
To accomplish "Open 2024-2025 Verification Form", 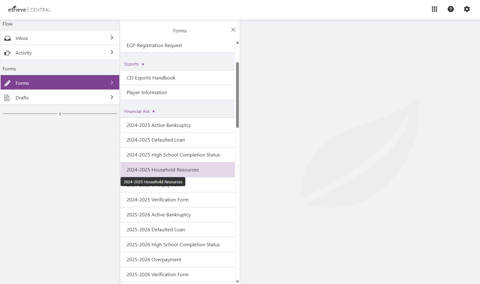I will [x=178, y=200].
